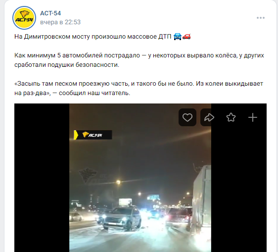Image resolution: width=278 pixels, height=252 pixels.
Task: Click the silver SUV in the video frame
Action: (122, 218)
